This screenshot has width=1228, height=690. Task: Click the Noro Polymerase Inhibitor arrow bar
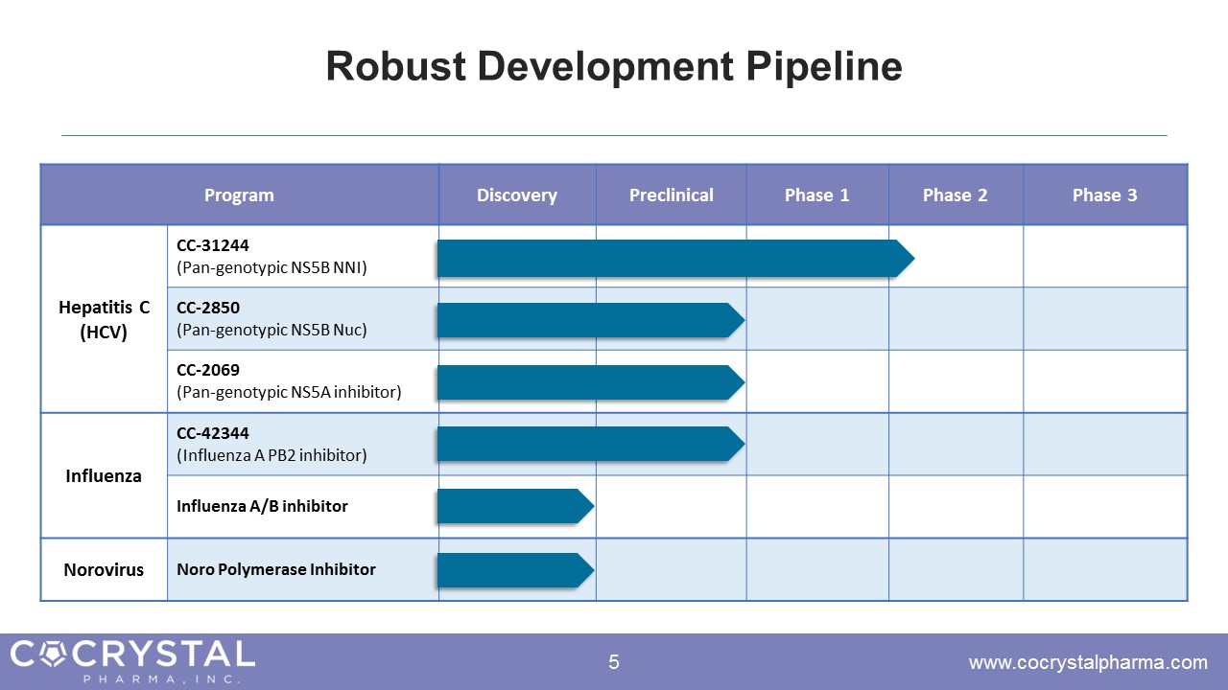[x=515, y=569]
